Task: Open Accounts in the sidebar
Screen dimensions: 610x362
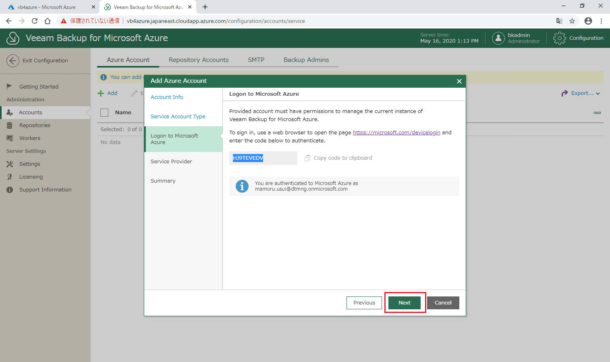Action: pyautogui.click(x=45, y=112)
